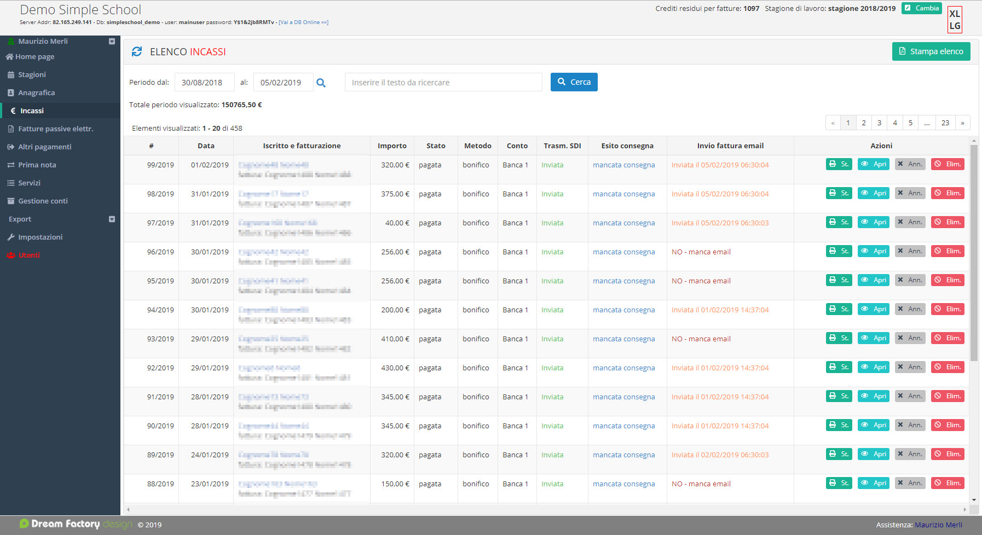
Task: Click the Esito consegna column header
Action: (x=627, y=146)
